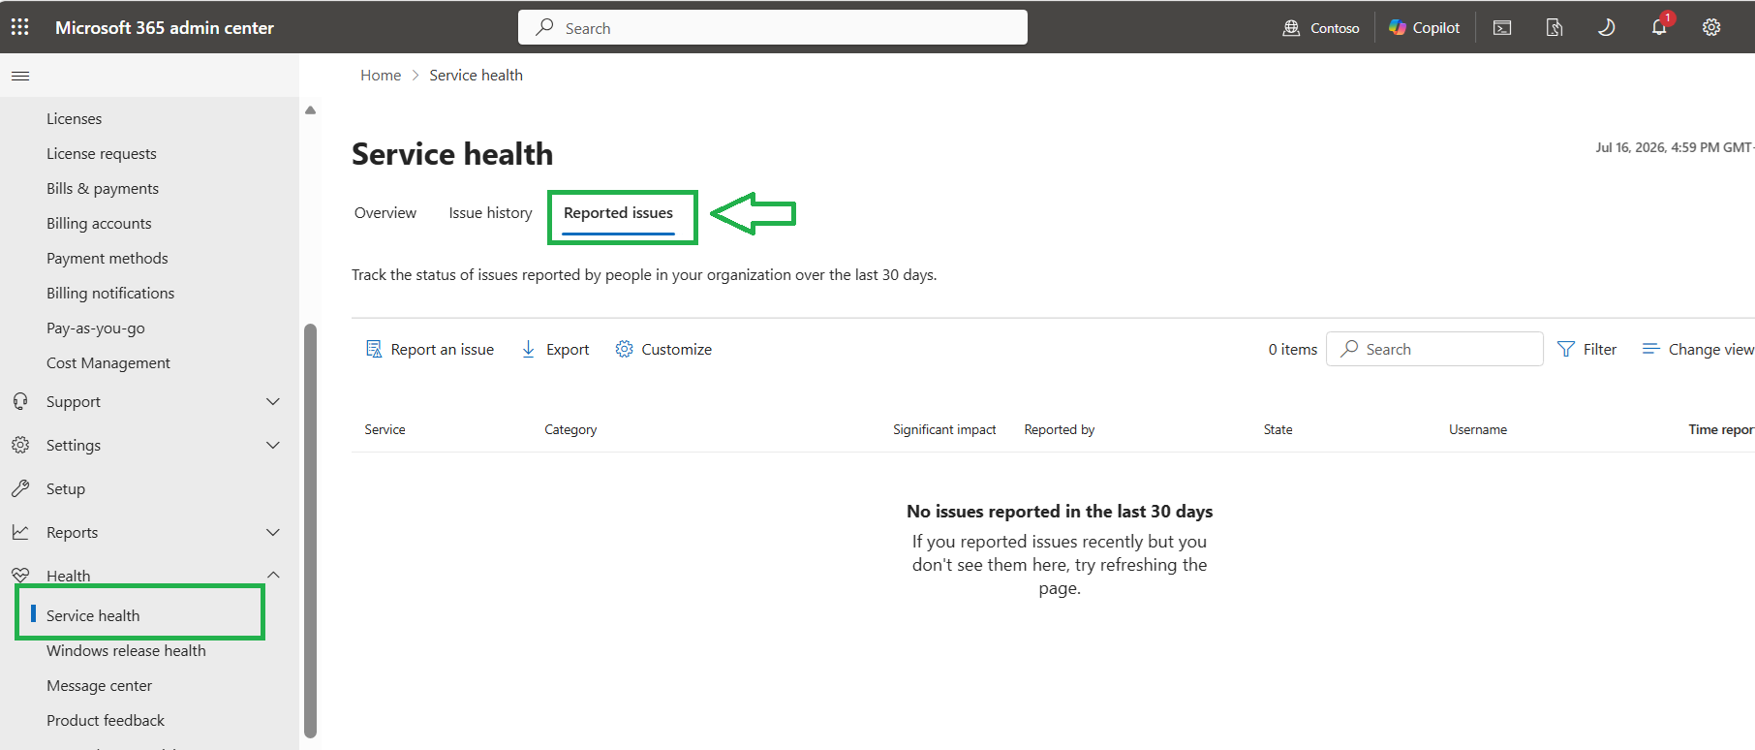Open Licenses in the sidebar
This screenshot has height=750, width=1755.
pos(74,118)
